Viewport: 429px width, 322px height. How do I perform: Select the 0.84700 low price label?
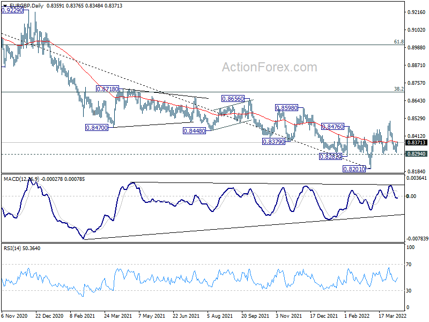(x=97, y=128)
